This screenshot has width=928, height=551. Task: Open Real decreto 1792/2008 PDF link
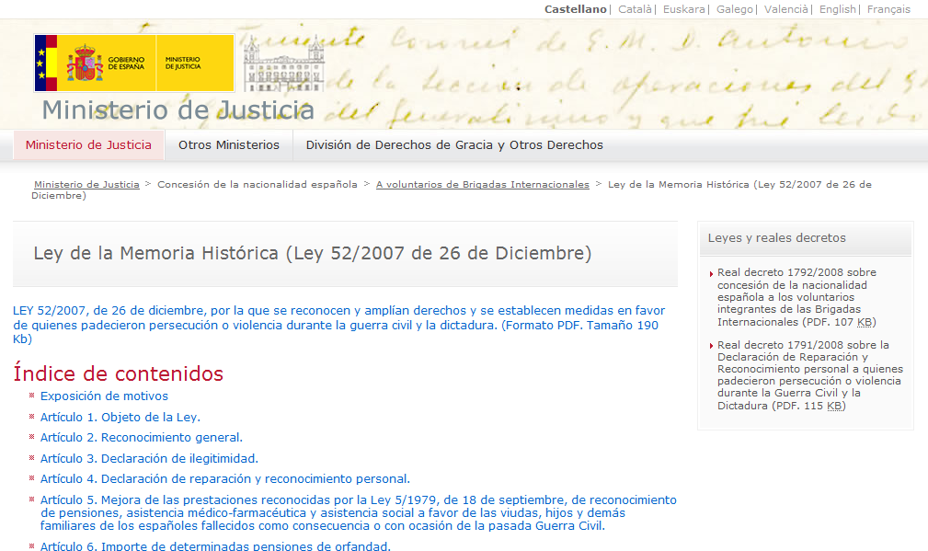point(796,297)
